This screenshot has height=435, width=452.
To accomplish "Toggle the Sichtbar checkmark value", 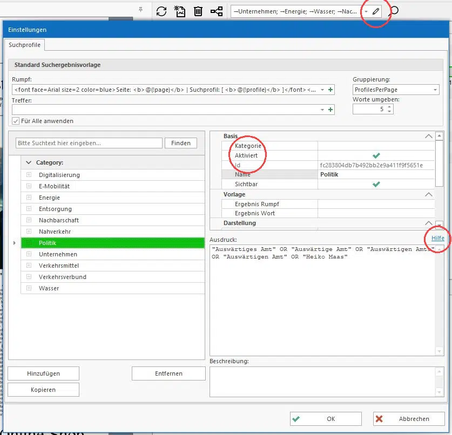I will point(376,184).
